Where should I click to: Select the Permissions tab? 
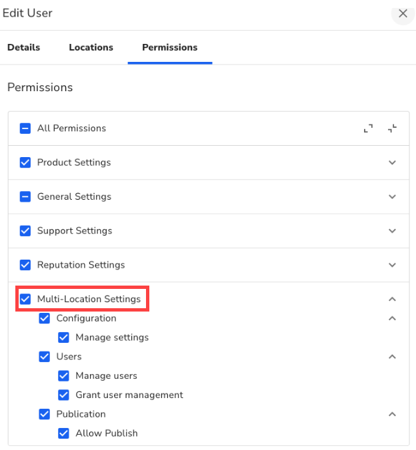169,47
